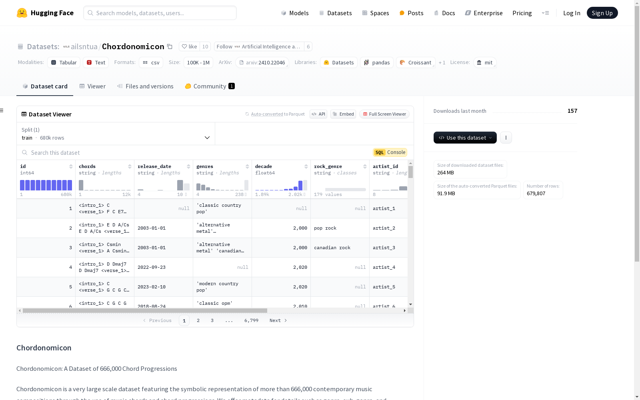Open the Files and versions tab
The image size is (640, 400).
pos(145,86)
